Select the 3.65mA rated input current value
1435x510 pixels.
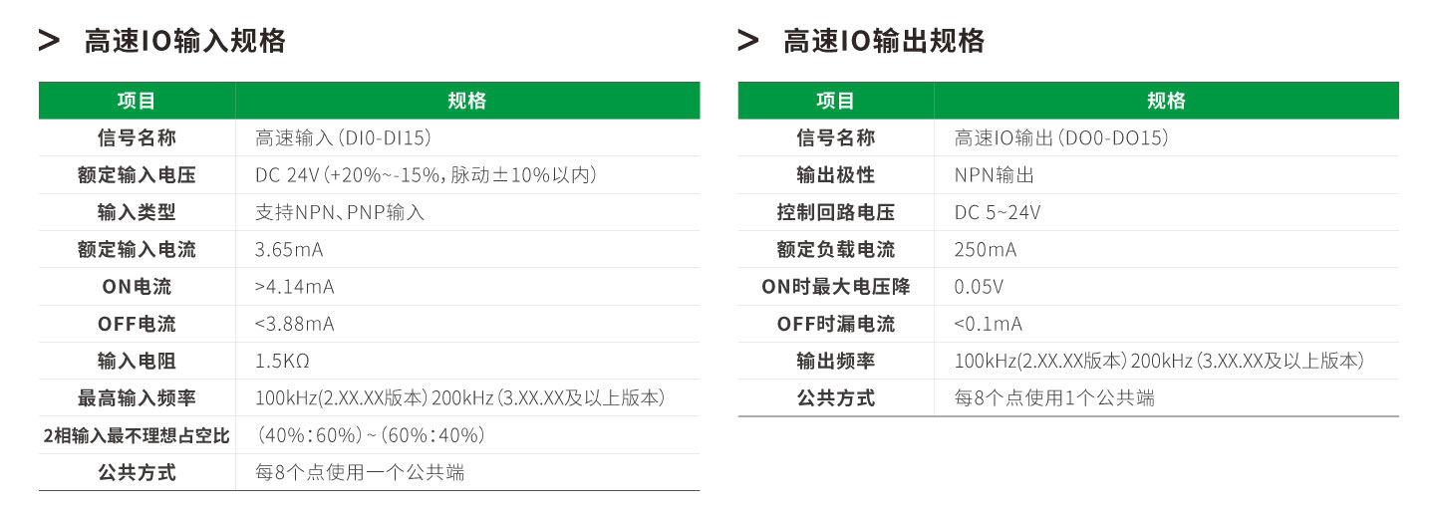click(289, 250)
